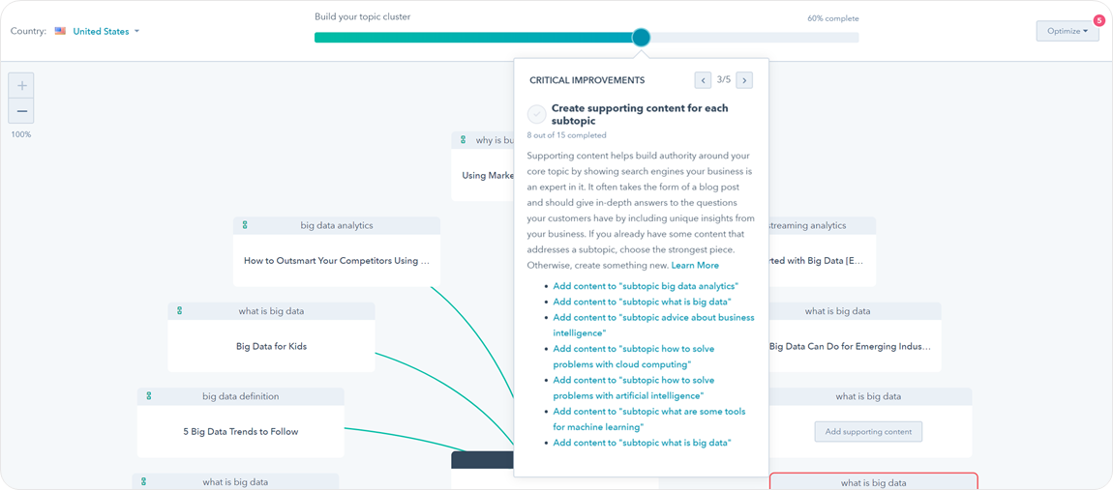Viewport: 1113px width, 490px height.
Task: Click the Add supporting content button
Action: [x=868, y=432]
